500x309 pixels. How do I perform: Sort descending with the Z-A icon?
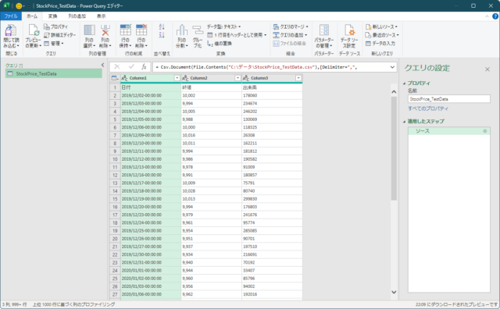pos(162,35)
